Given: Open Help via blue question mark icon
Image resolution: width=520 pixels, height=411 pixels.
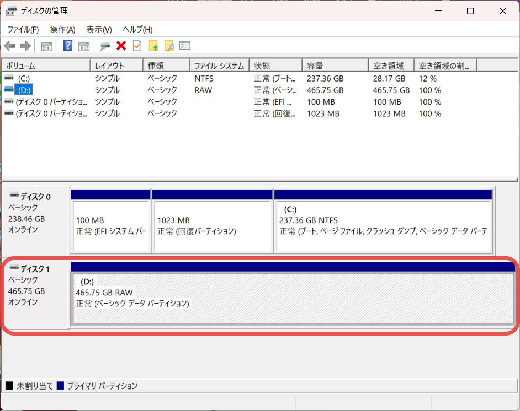Looking at the screenshot, I should [68, 46].
